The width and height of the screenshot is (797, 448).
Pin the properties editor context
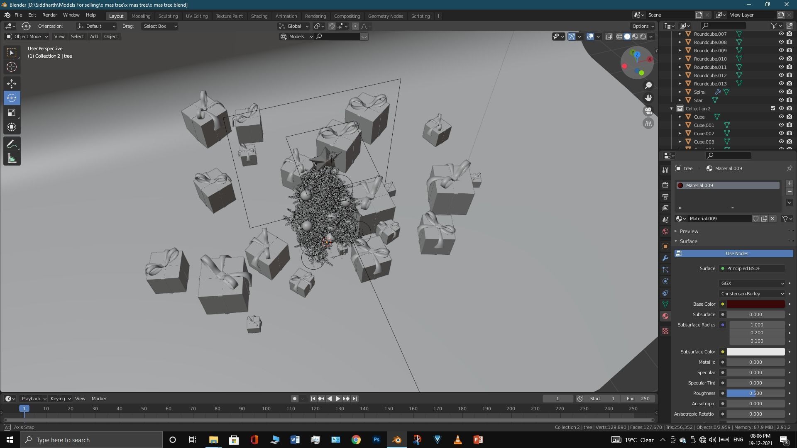(789, 168)
